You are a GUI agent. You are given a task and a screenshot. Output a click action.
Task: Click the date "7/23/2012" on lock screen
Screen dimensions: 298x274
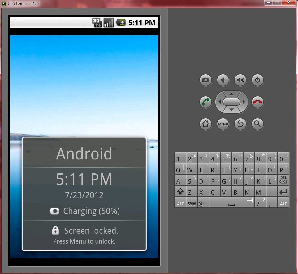coord(84,195)
